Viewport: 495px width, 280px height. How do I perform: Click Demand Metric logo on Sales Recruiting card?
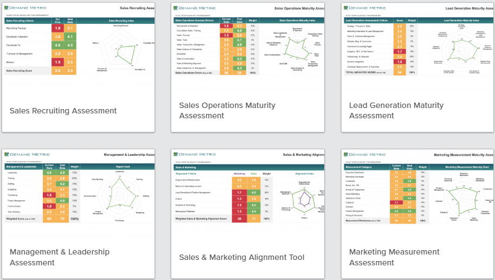tap(25, 8)
